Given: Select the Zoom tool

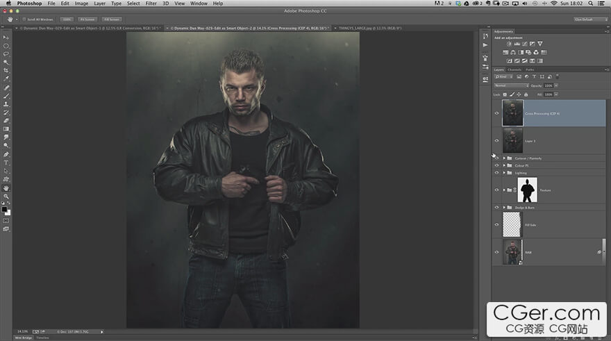Looking at the screenshot, I should coord(6,197).
